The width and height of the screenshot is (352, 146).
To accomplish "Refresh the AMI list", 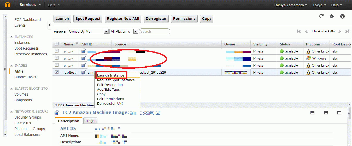I will [321, 16].
